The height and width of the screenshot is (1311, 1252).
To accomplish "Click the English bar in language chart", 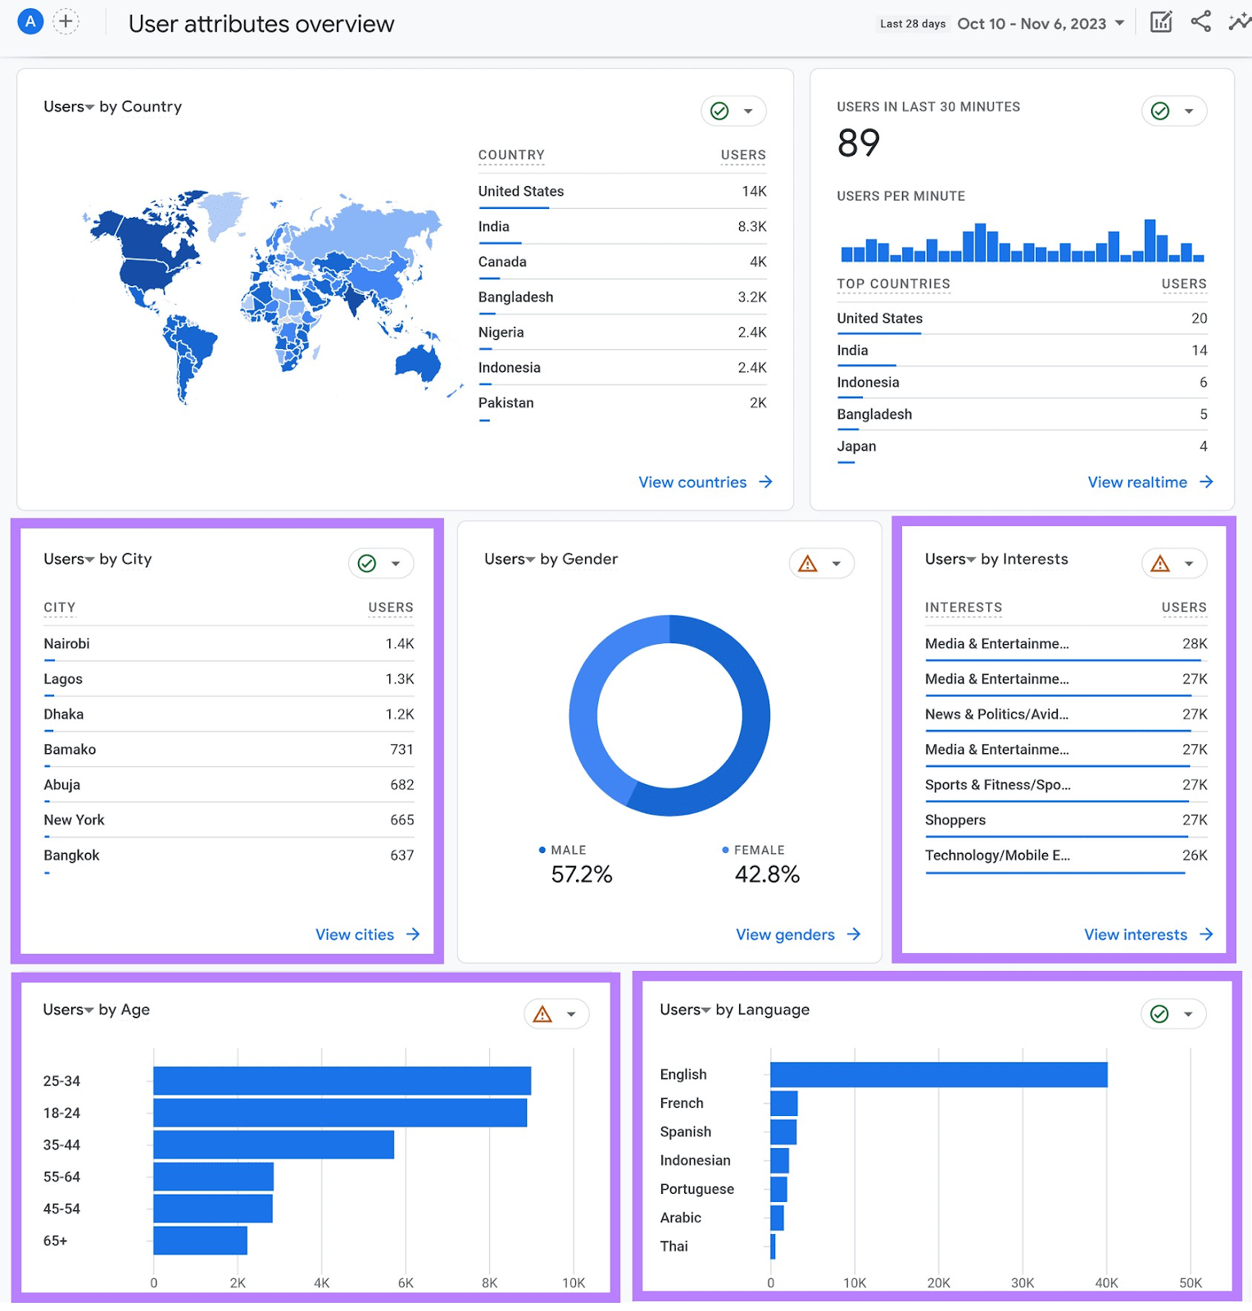I will pyautogui.click(x=938, y=1075).
